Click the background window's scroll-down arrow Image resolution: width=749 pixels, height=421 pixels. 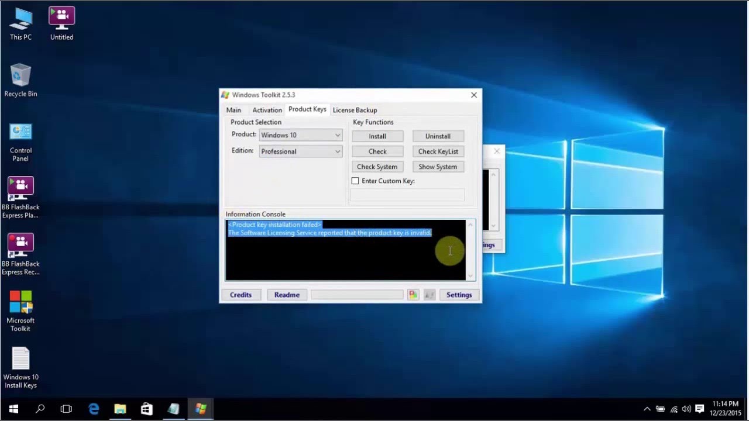(x=493, y=226)
